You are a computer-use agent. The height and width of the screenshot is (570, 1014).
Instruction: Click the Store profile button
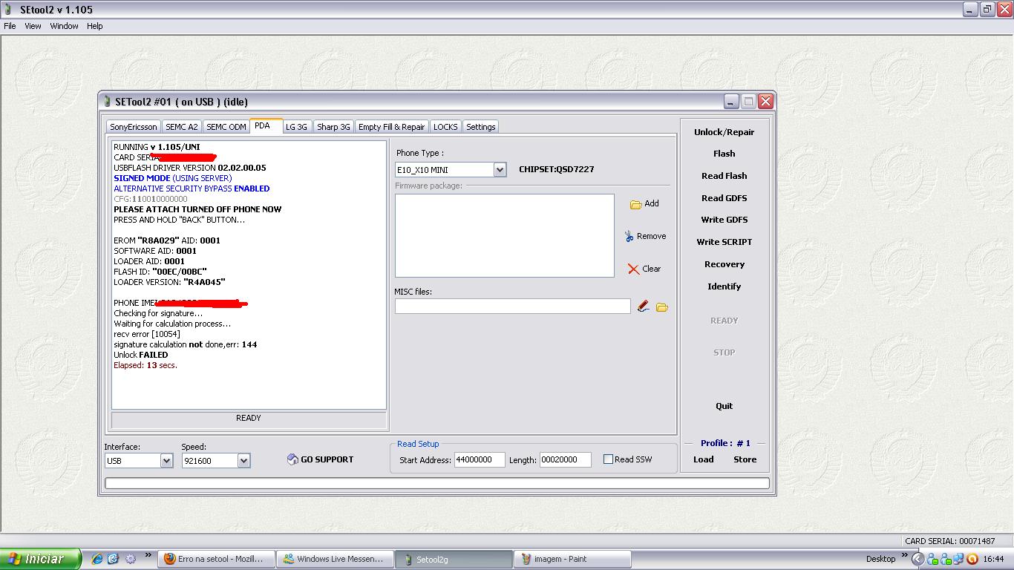pyautogui.click(x=745, y=459)
